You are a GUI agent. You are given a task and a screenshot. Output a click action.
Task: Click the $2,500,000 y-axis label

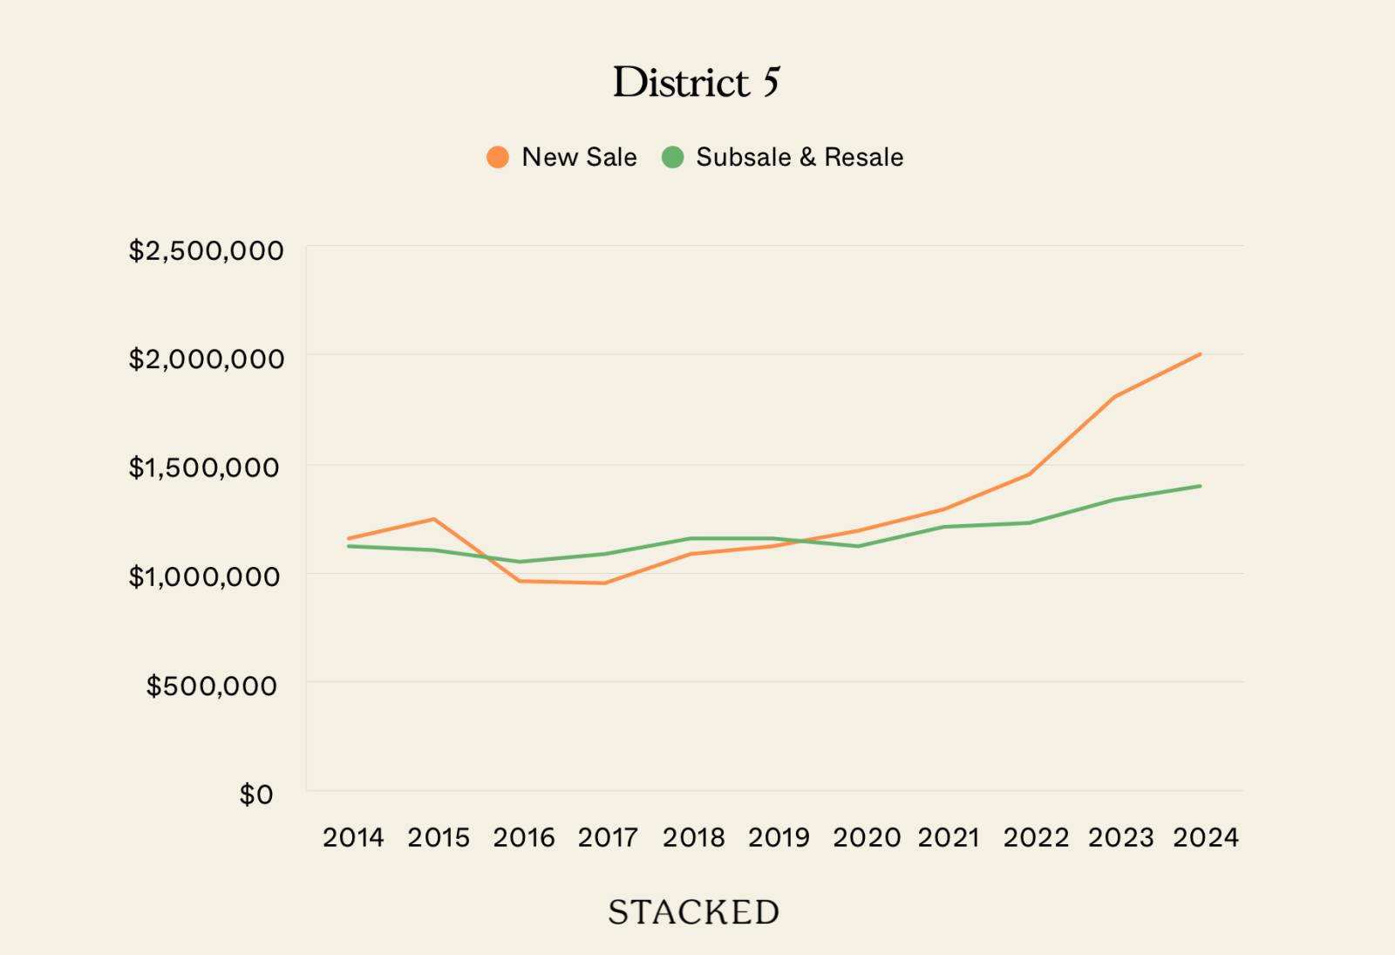tap(207, 251)
